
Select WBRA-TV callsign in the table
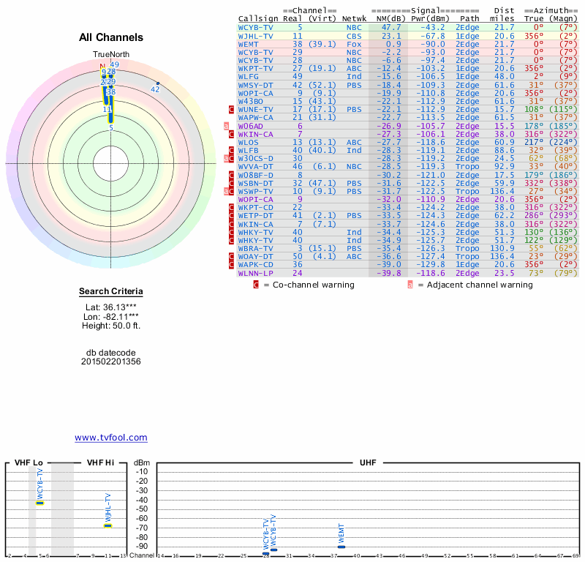(256, 248)
